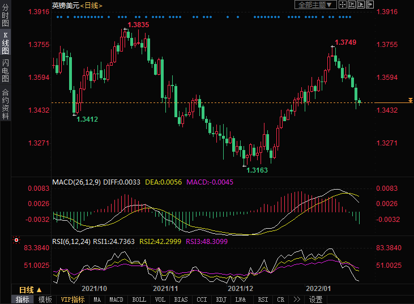Open the 全部主题 theme dropdown
The image size is (414, 304).
tap(315, 5)
